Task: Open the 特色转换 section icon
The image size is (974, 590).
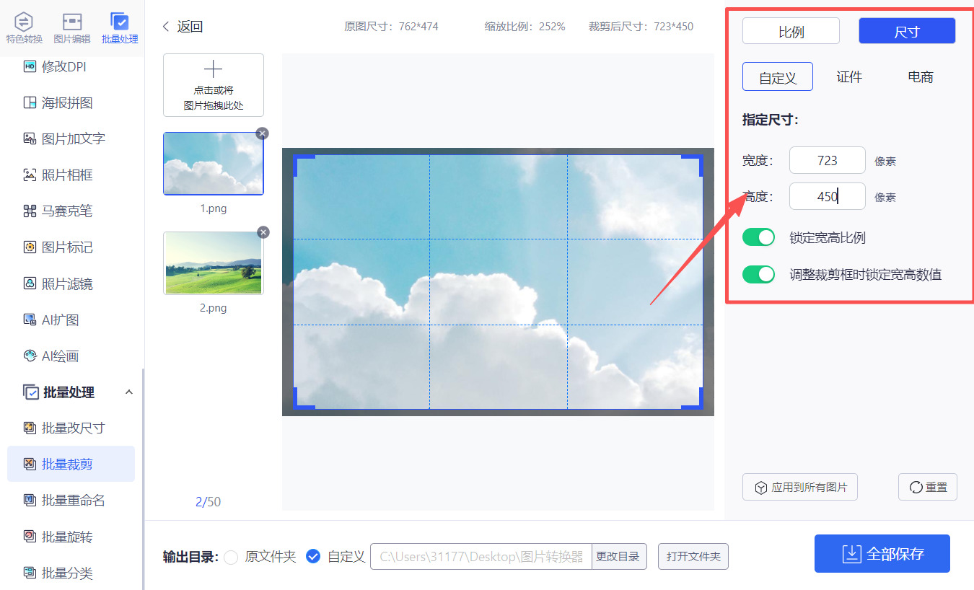Action: click(24, 22)
